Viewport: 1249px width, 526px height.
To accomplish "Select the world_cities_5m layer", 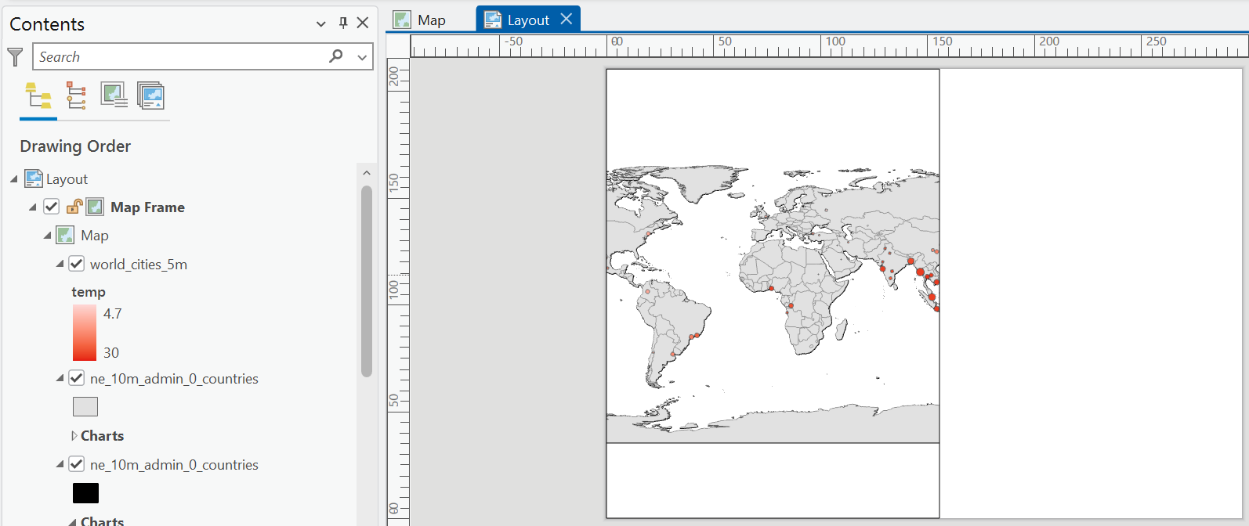I will [x=139, y=265].
